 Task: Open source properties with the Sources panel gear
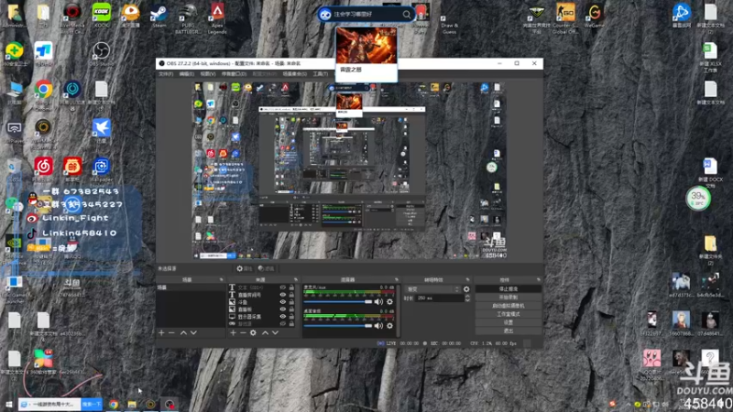pyautogui.click(x=253, y=332)
